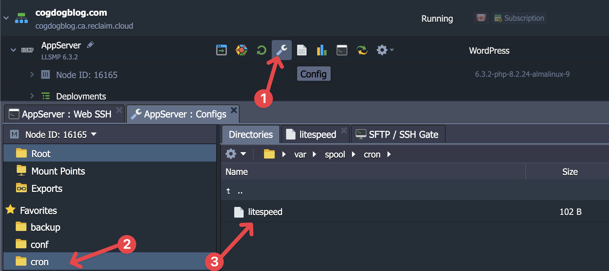Open the SFTP / SSH Gate tab
609x271 pixels.
click(x=398, y=134)
